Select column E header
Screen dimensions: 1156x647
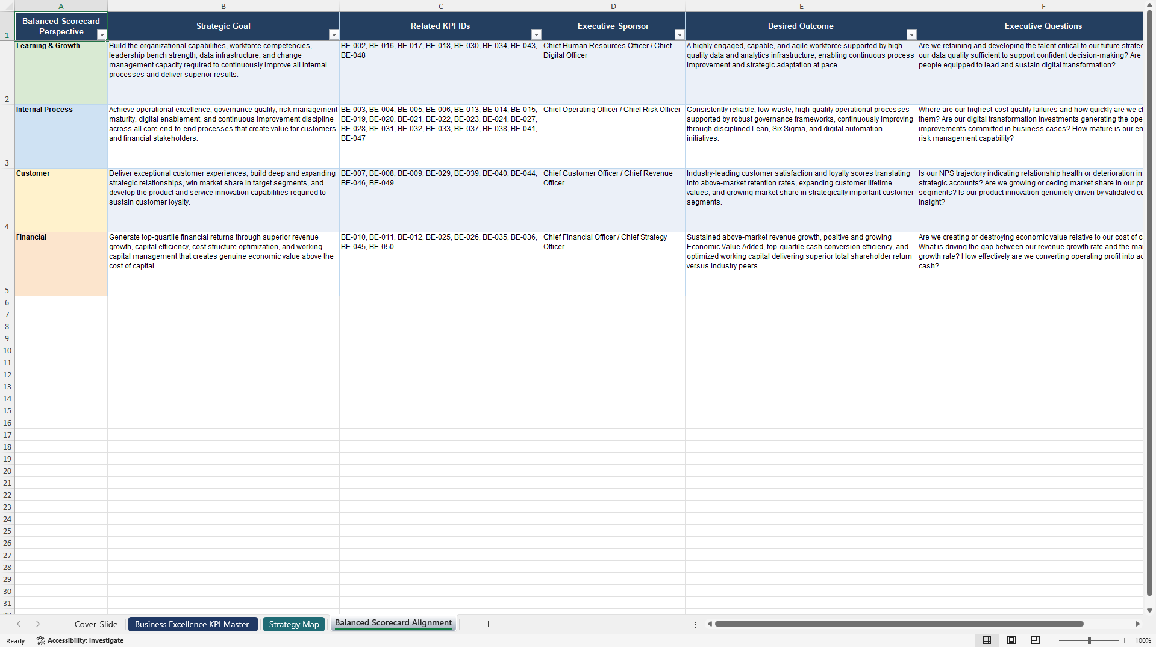tap(801, 6)
